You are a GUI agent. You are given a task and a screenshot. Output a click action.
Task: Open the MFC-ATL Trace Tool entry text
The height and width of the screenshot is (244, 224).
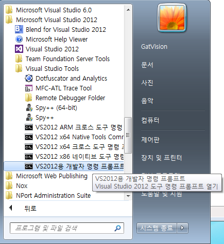coord(63,88)
